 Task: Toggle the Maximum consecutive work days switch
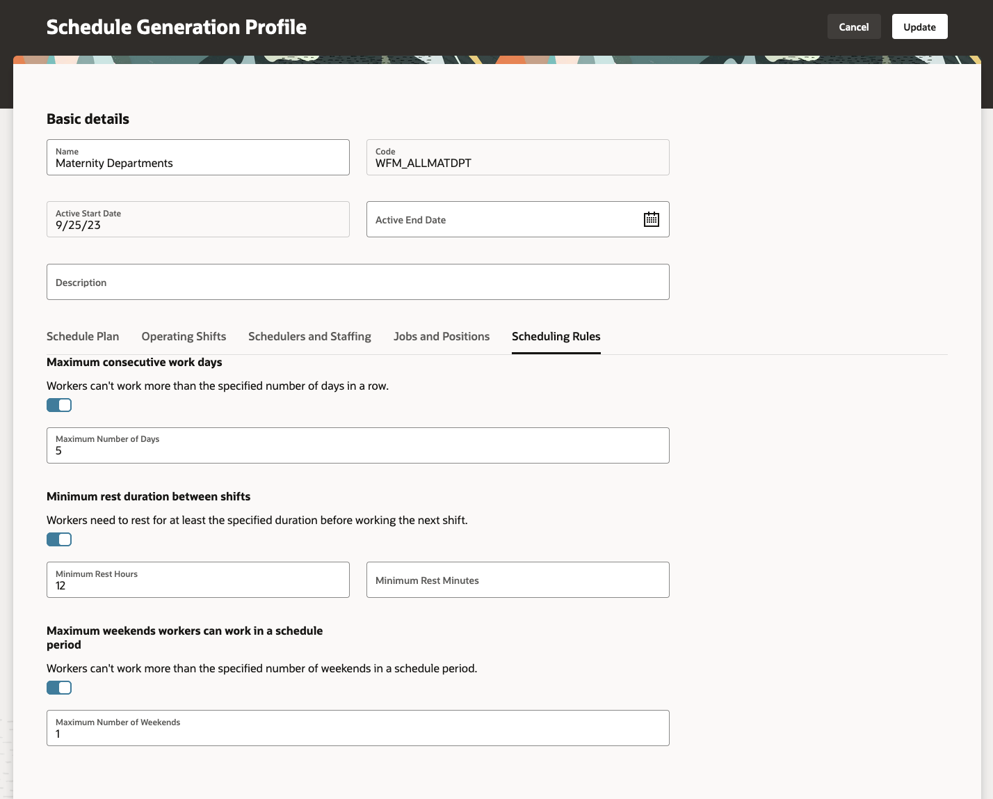click(59, 405)
